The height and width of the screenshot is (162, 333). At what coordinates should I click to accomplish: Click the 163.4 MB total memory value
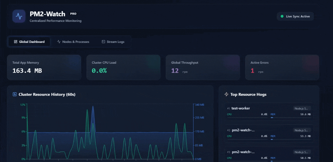[27, 71]
